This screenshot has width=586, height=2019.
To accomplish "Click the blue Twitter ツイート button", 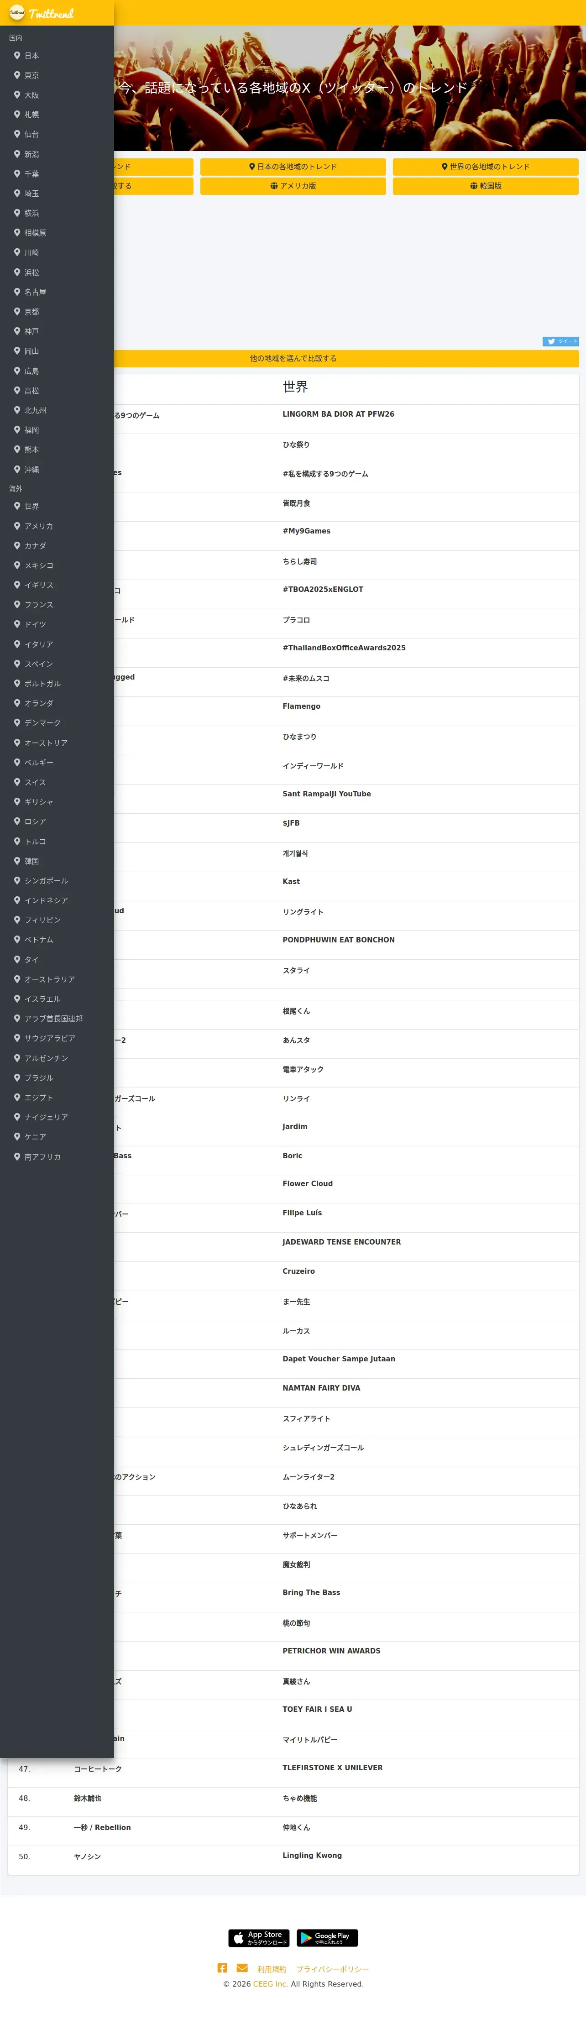I will pos(561,341).
